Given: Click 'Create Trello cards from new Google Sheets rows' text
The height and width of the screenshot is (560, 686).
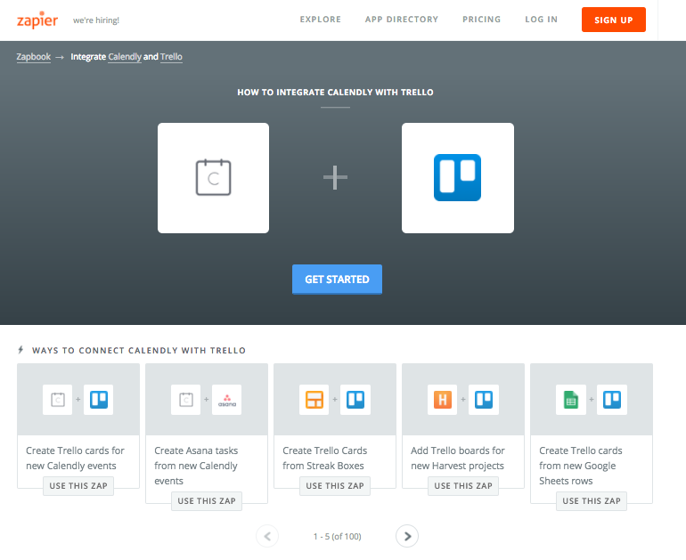Looking at the screenshot, I should 581,466.
